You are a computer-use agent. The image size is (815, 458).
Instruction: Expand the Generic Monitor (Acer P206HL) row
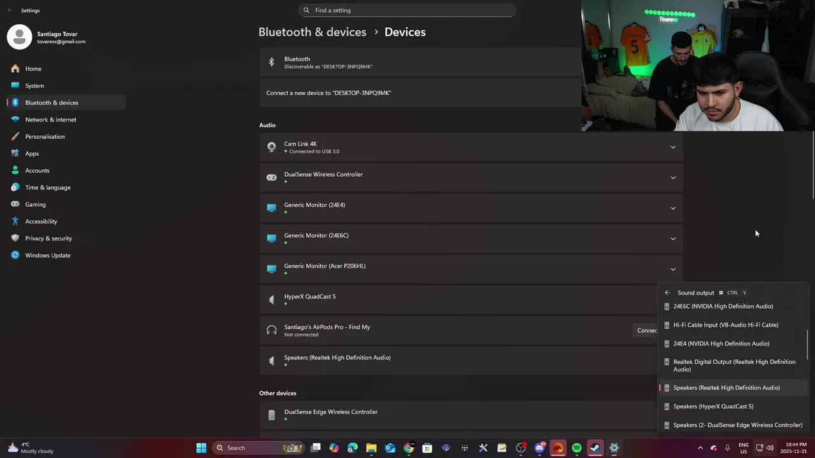click(673, 269)
